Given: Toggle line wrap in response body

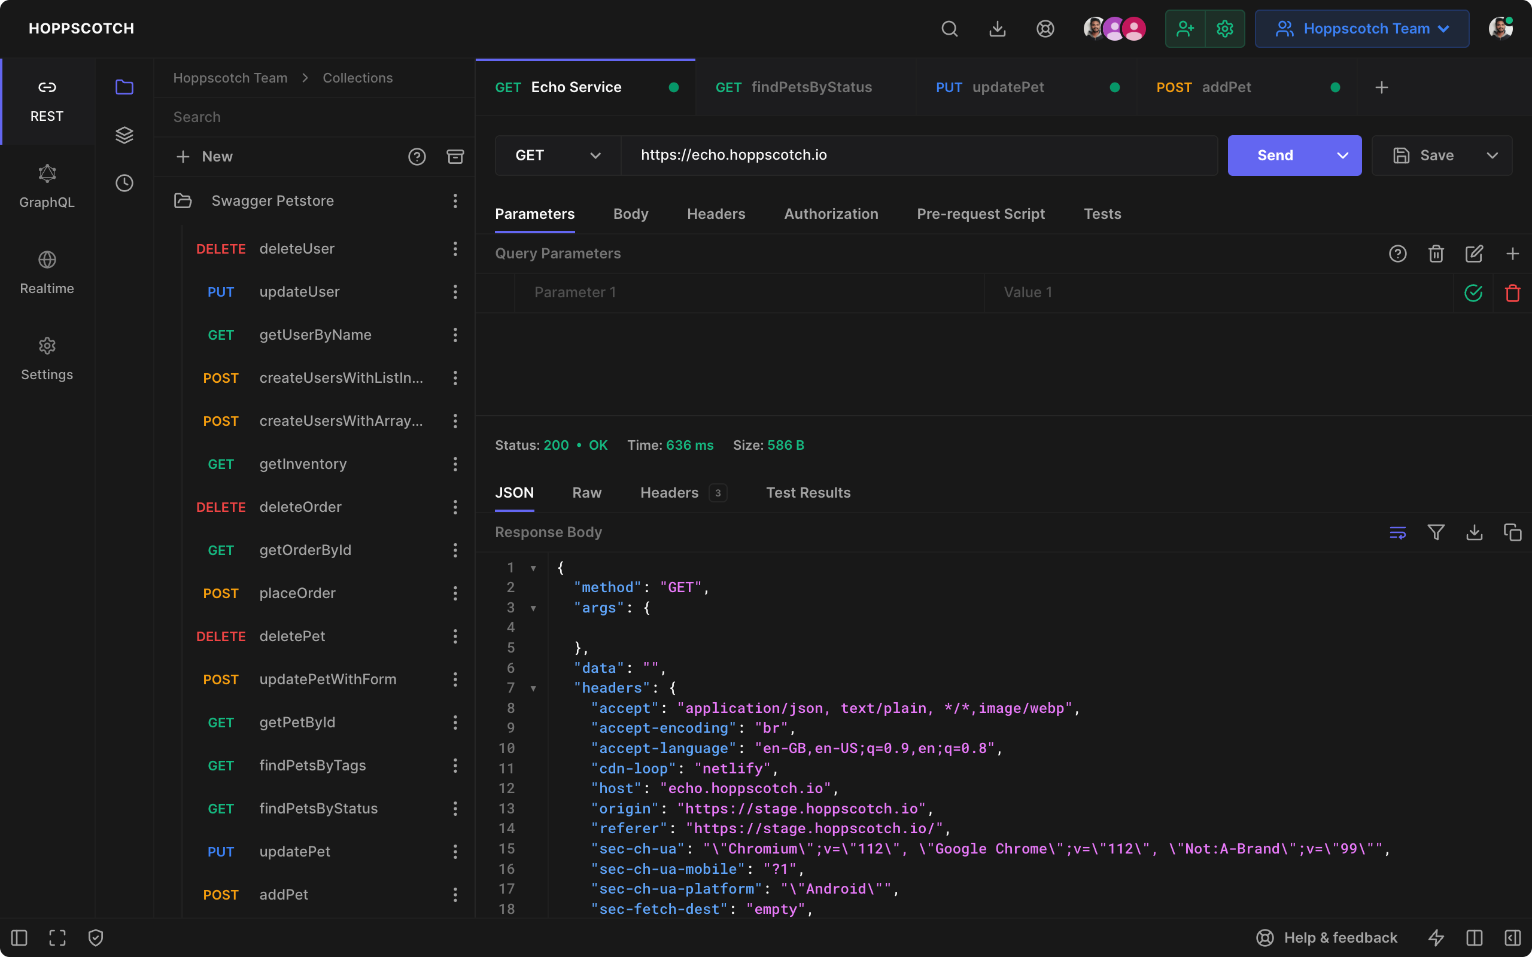Looking at the screenshot, I should pyautogui.click(x=1398, y=532).
